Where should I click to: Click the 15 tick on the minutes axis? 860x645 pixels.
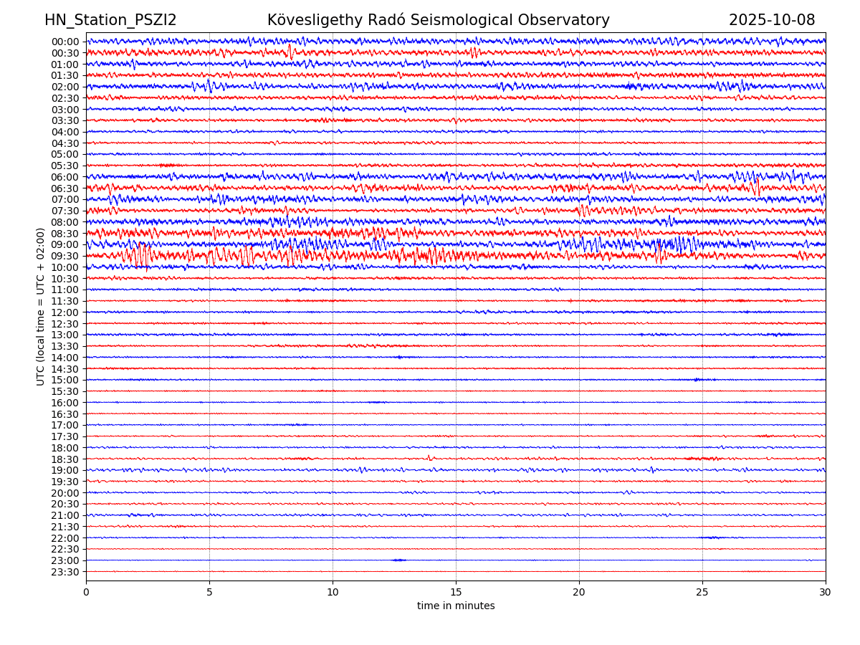tap(456, 593)
